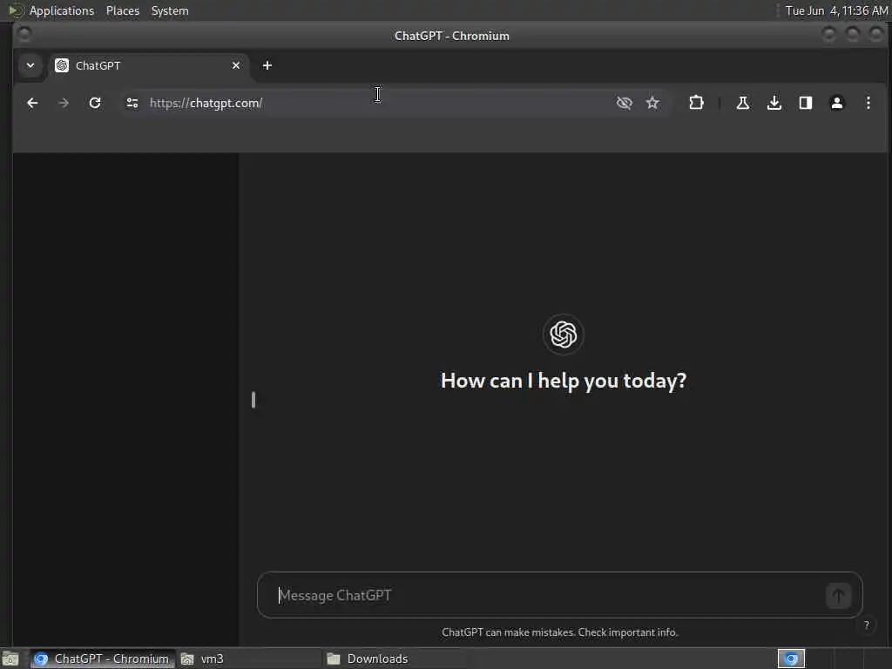Open a new tab with plus button

[x=267, y=65]
